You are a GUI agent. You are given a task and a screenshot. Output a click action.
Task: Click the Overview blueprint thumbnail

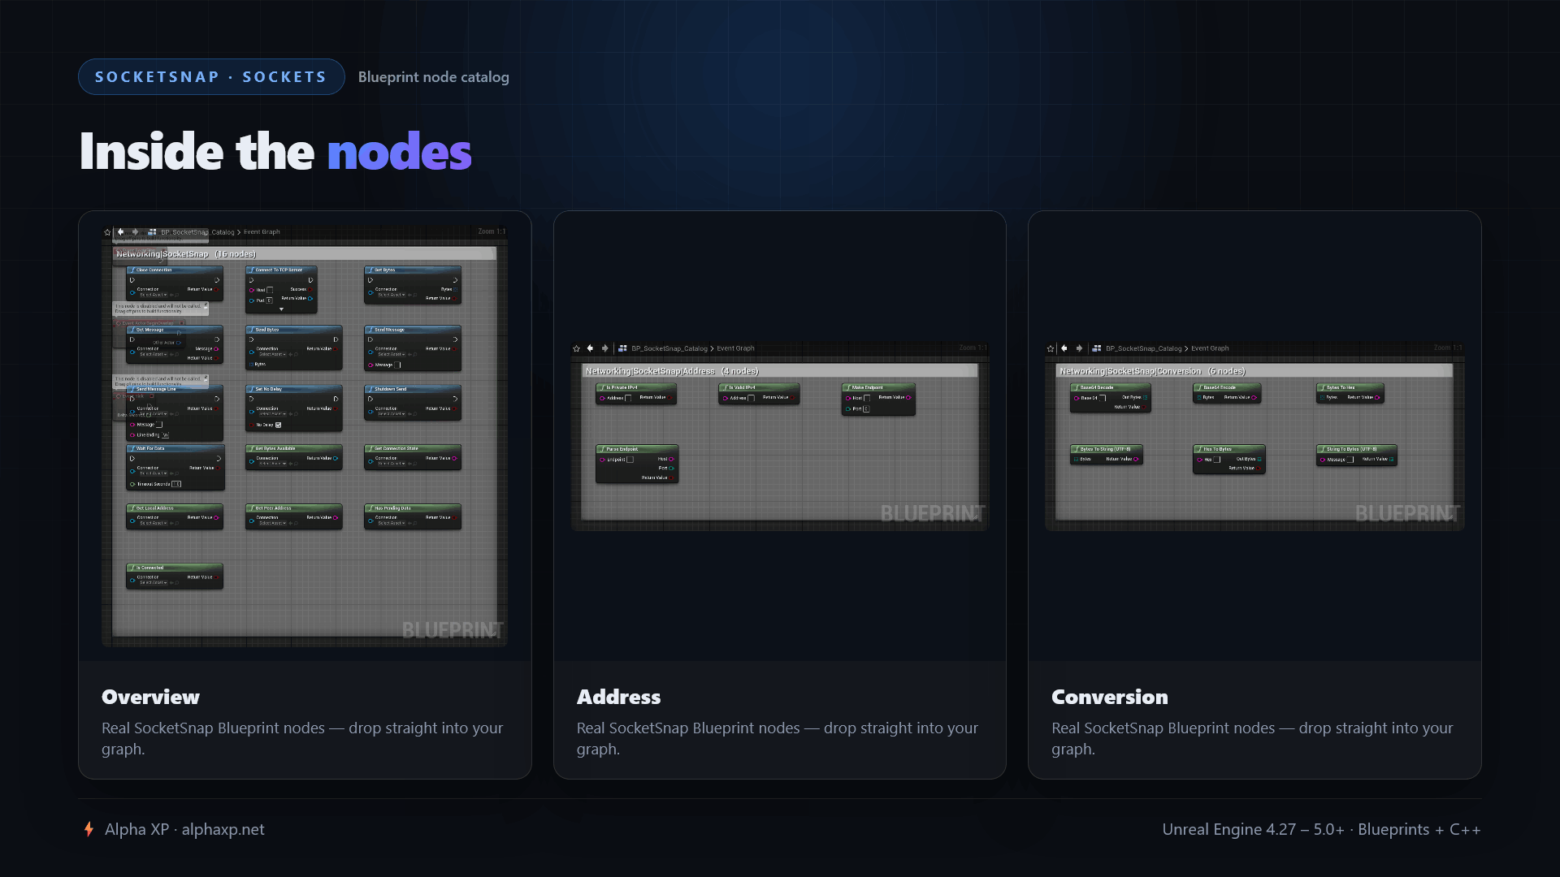(305, 435)
